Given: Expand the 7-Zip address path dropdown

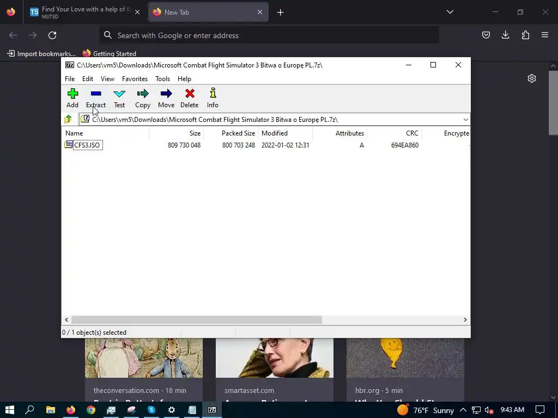Looking at the screenshot, I should (x=465, y=120).
